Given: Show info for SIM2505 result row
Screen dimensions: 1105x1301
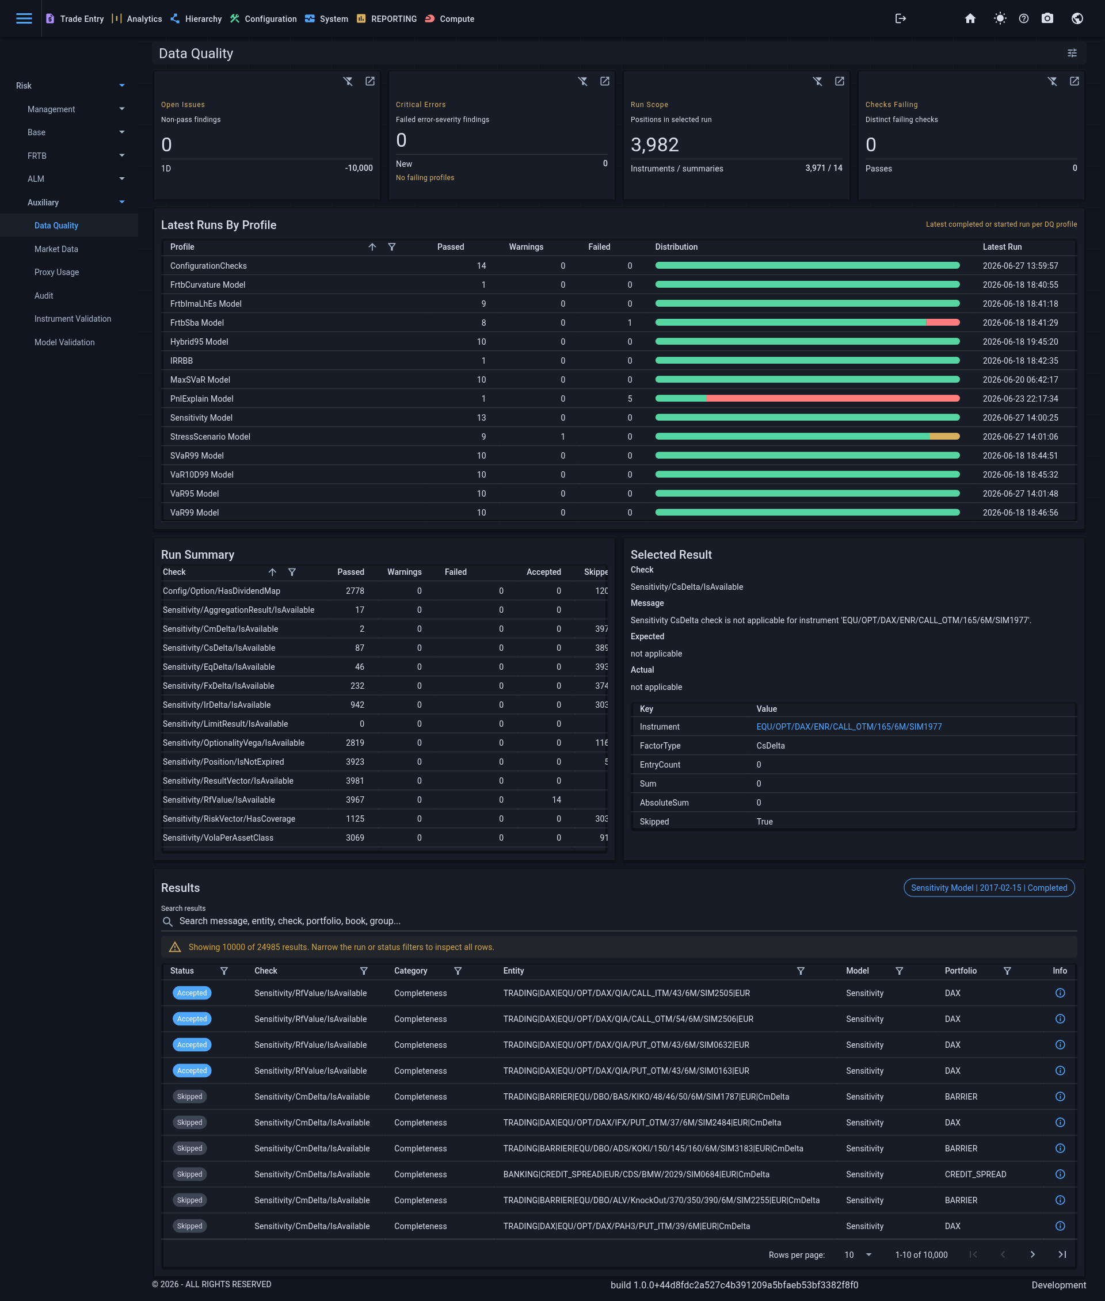Looking at the screenshot, I should [x=1060, y=994].
